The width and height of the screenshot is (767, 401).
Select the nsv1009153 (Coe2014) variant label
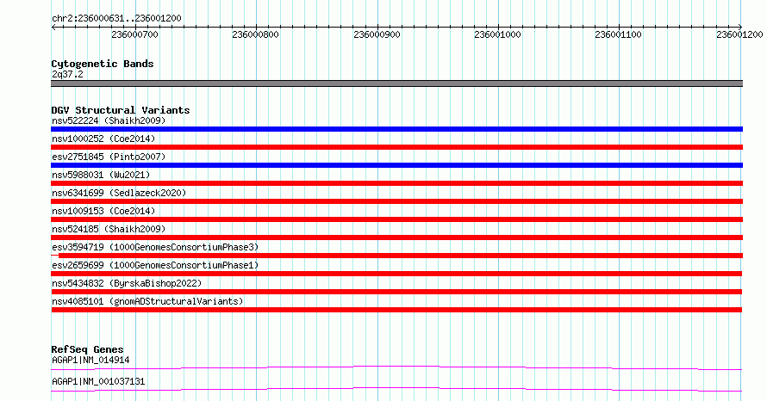pos(103,211)
